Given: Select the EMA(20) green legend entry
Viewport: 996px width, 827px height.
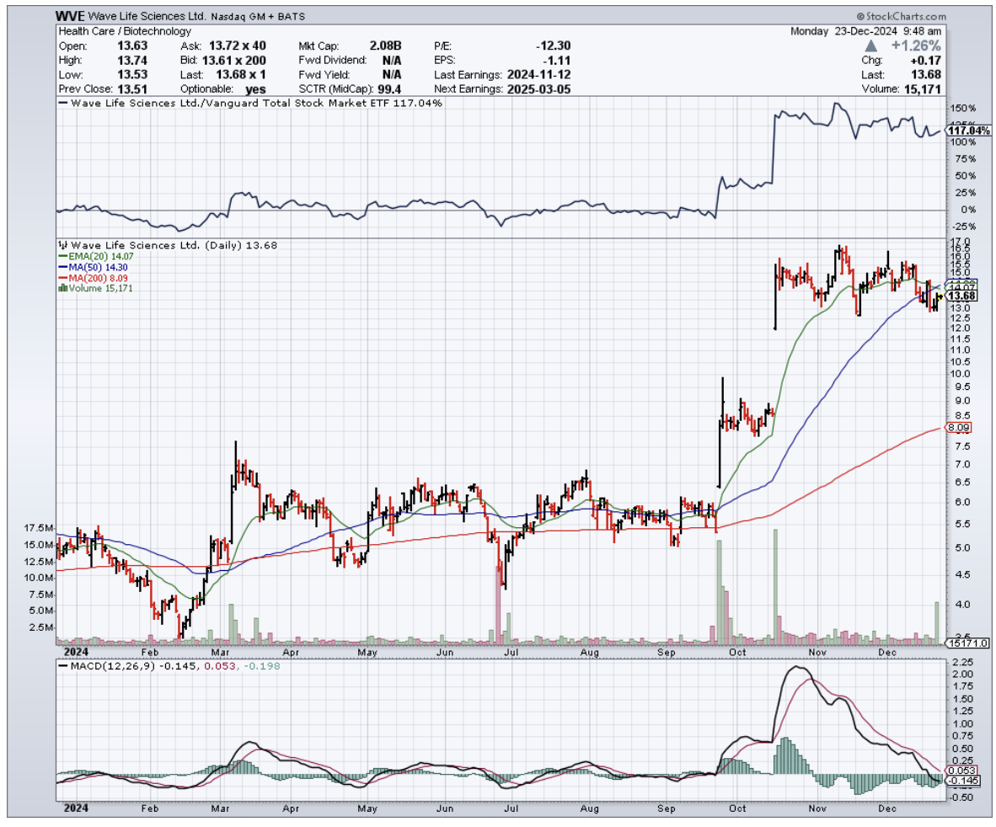Looking at the screenshot, I should [91, 257].
